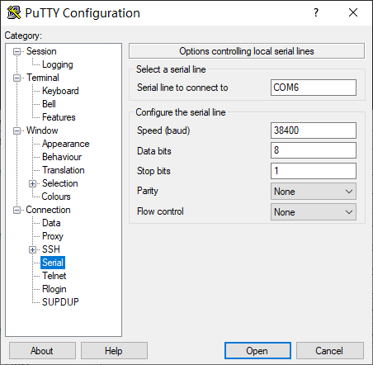The height and width of the screenshot is (365, 373).
Task: Select Colours in the category tree
Action: [x=56, y=197]
